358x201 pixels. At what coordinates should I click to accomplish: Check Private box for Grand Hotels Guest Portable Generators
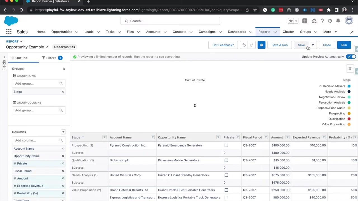(226, 190)
